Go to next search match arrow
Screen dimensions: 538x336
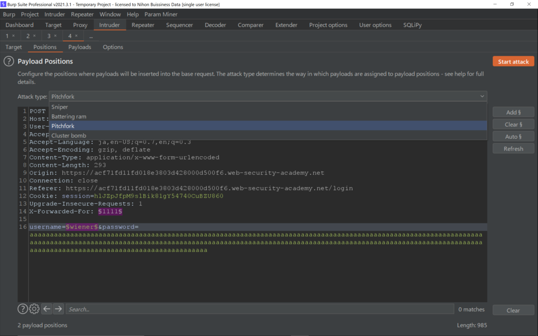pyautogui.click(x=58, y=309)
